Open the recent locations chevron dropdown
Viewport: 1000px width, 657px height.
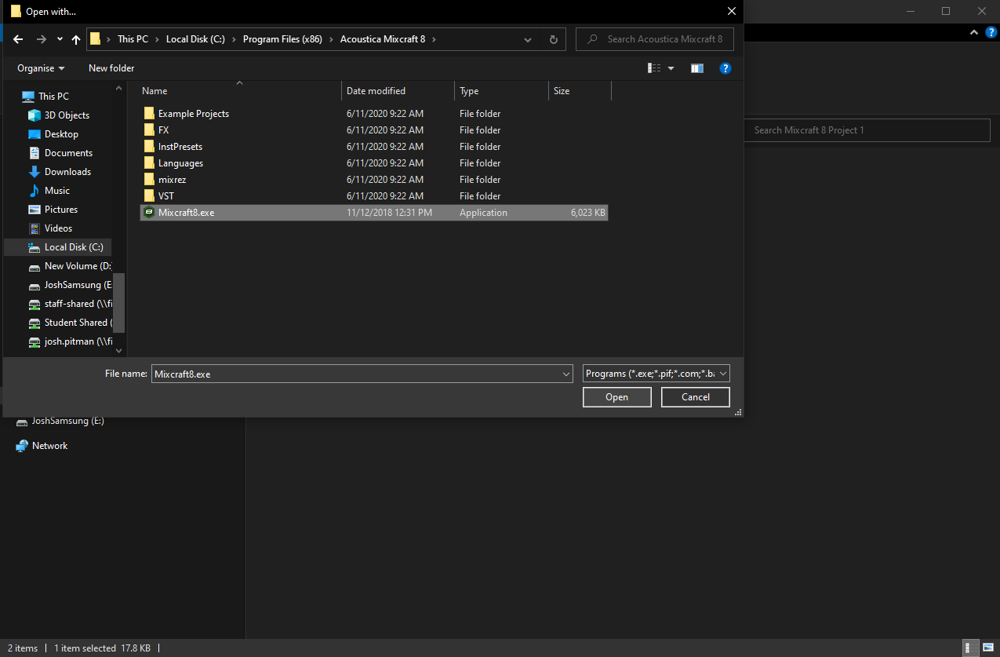(59, 38)
